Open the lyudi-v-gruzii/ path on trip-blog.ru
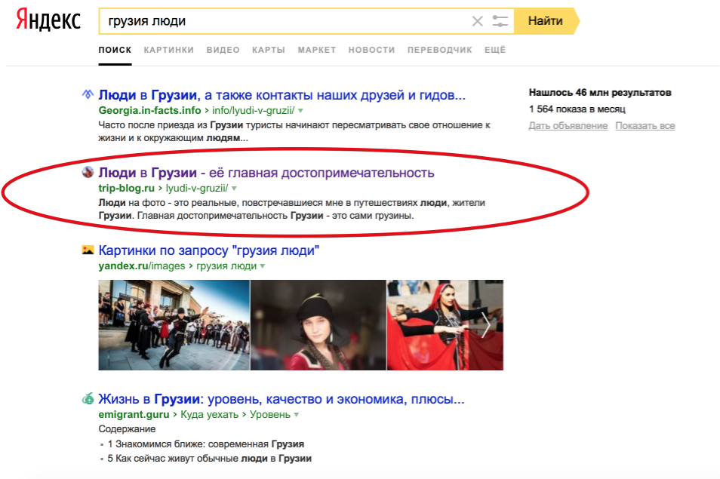The image size is (720, 479). 197,188
